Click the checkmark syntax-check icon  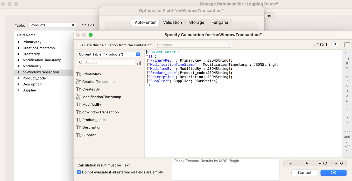[x=291, y=163]
